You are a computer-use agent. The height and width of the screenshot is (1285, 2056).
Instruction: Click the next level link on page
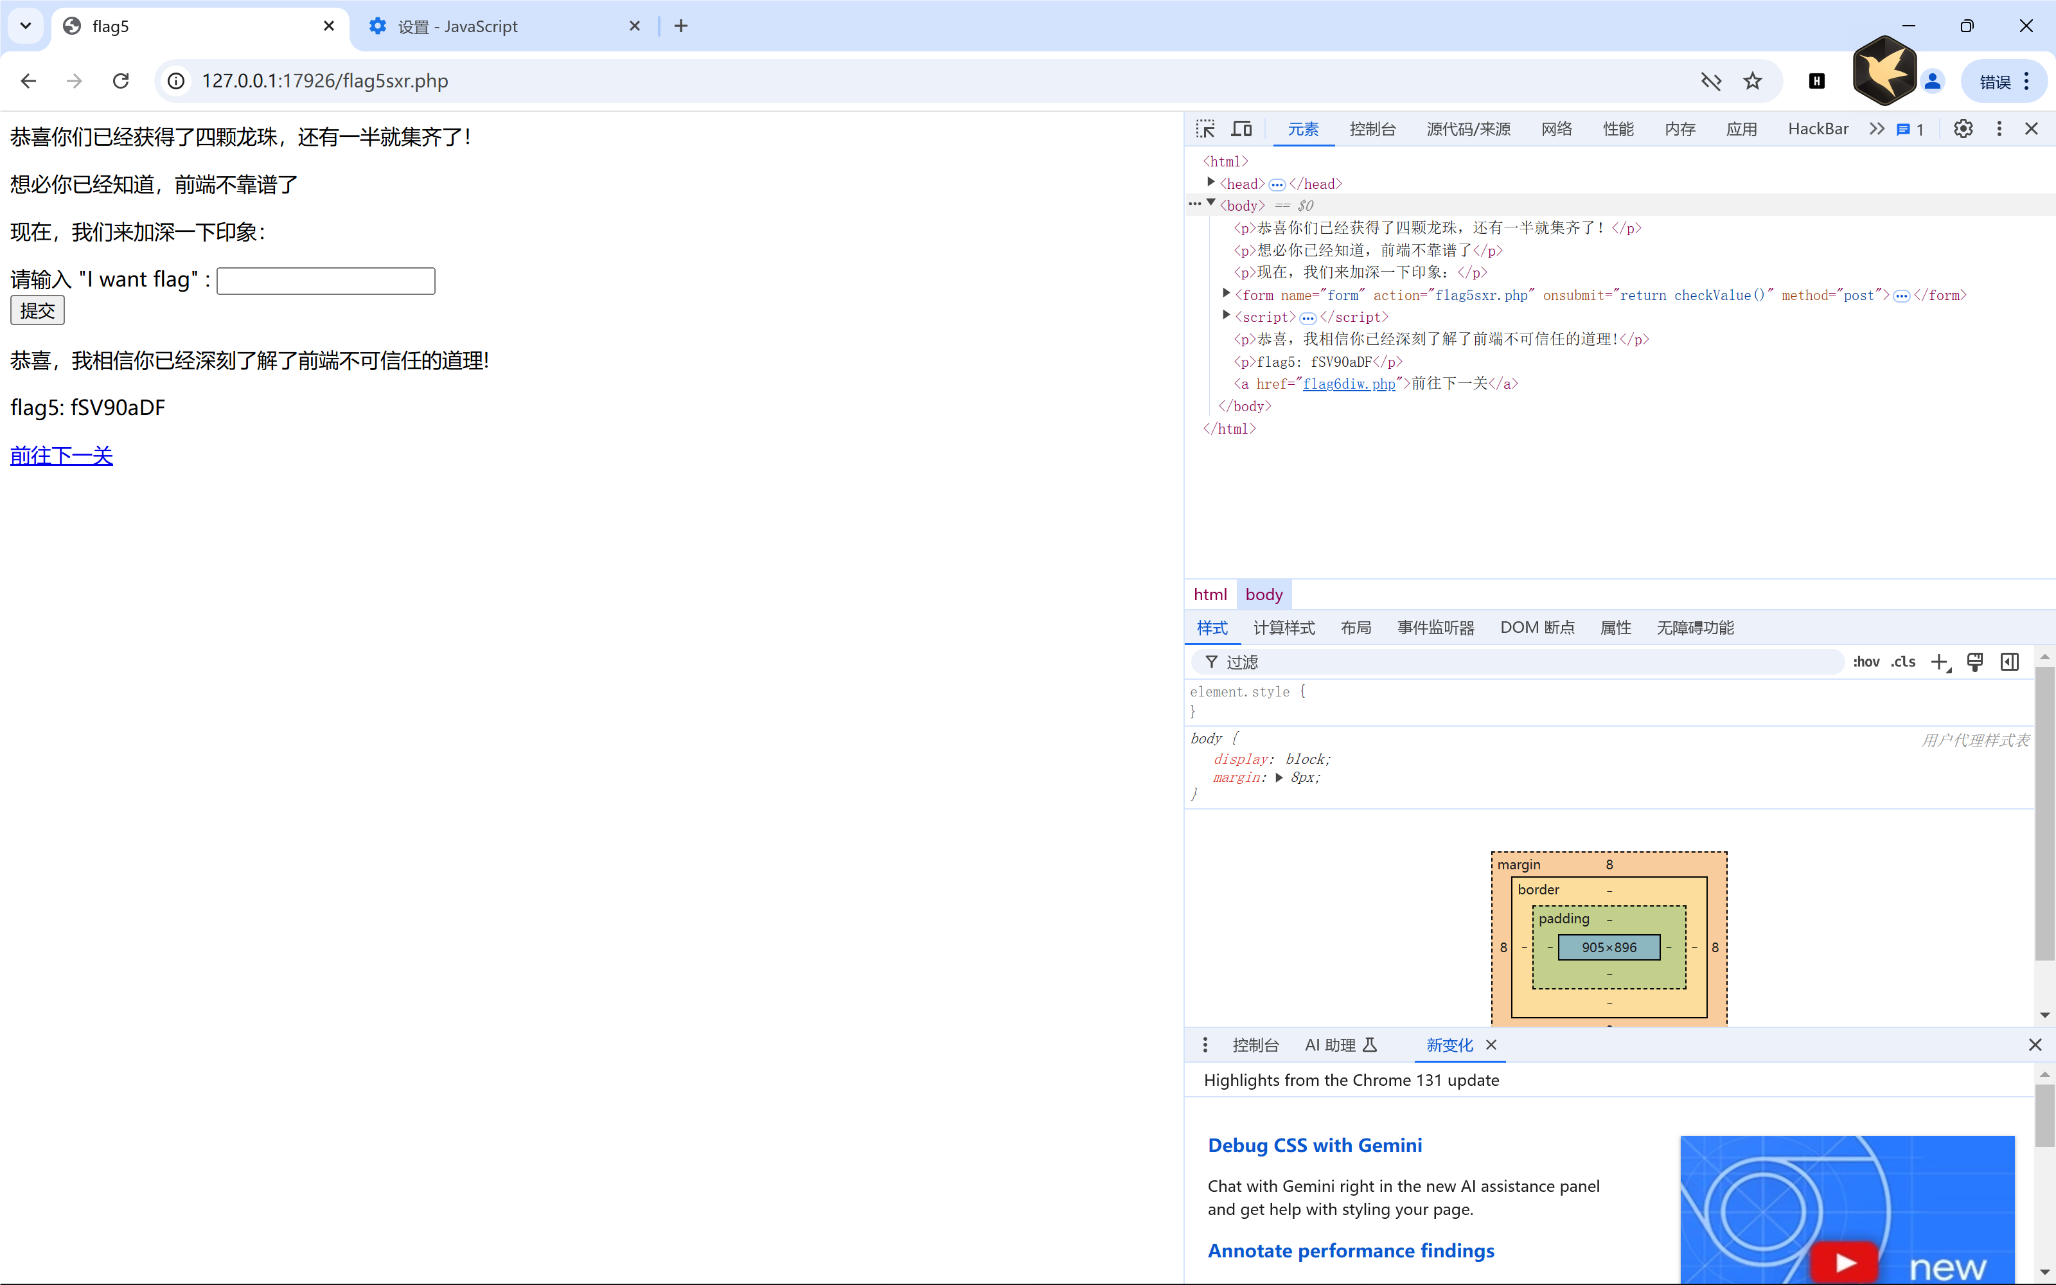coord(61,456)
